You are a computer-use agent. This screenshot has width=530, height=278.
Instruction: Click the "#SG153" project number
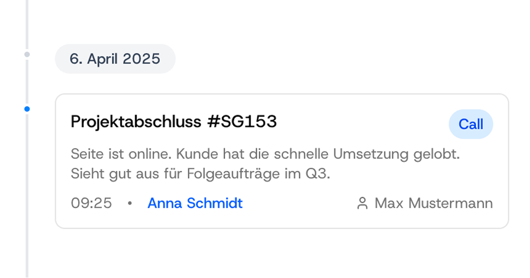[x=242, y=122]
